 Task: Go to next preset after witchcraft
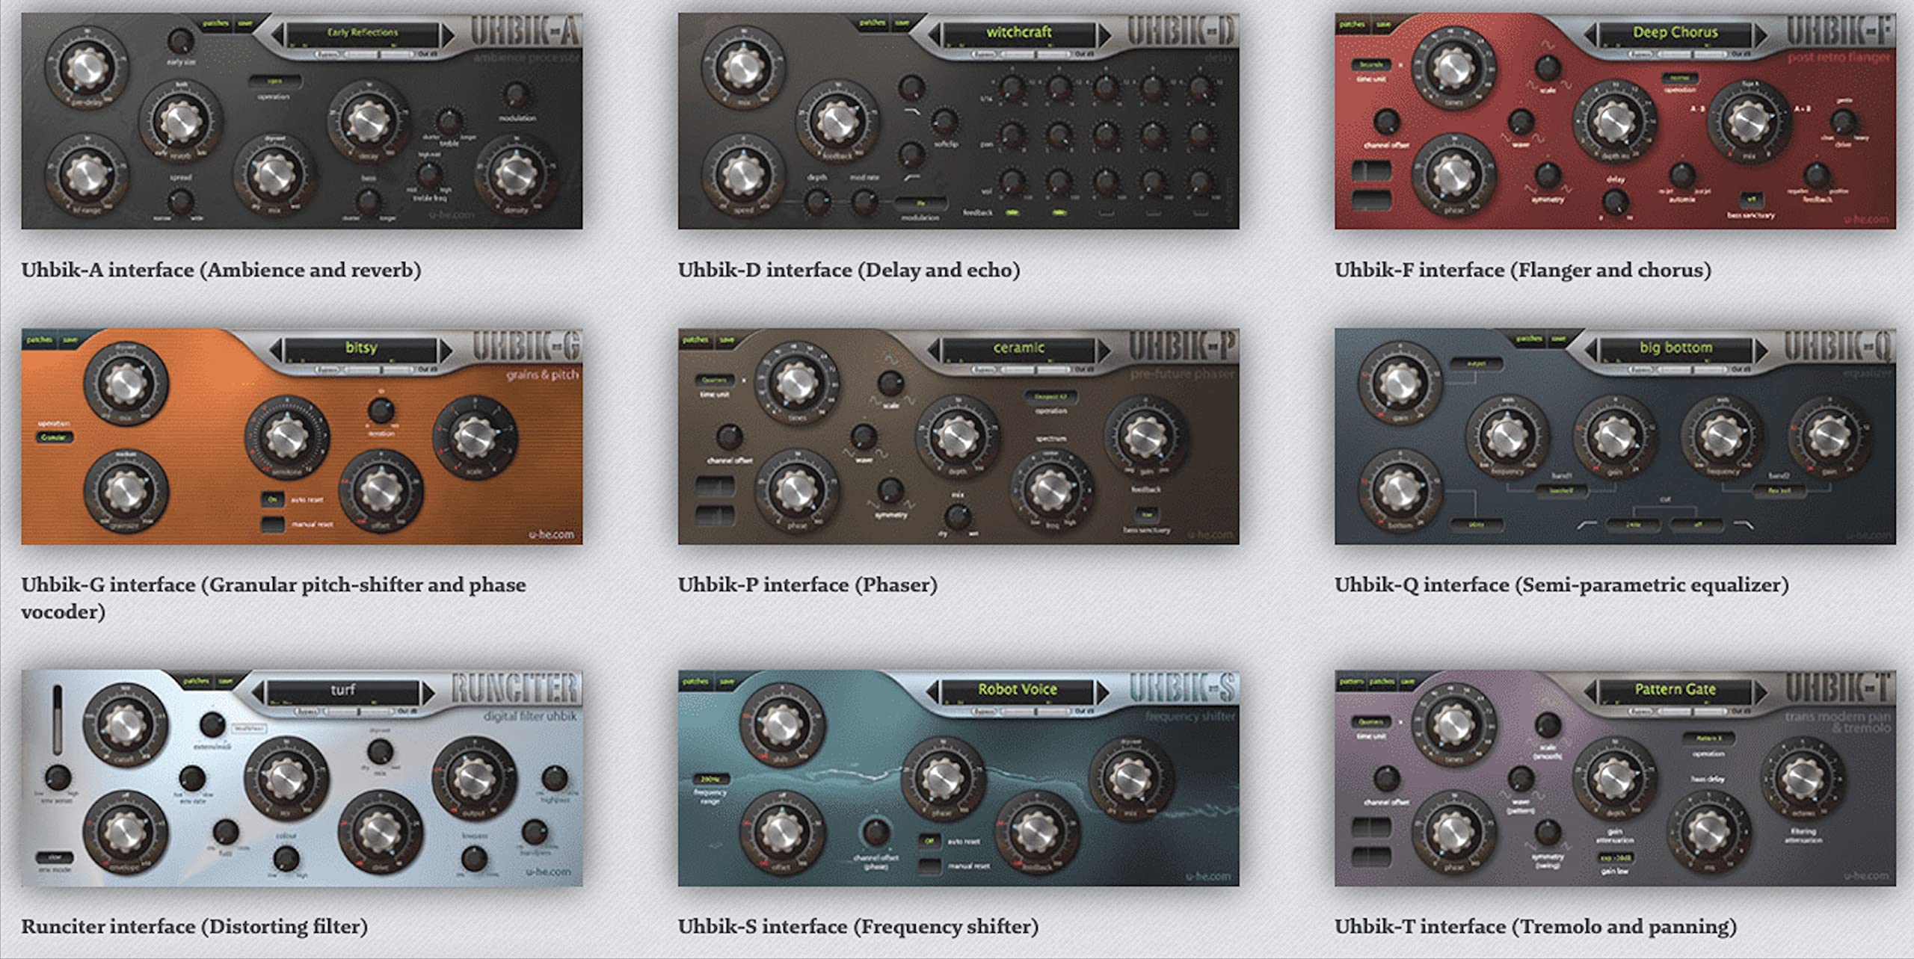point(1104,34)
